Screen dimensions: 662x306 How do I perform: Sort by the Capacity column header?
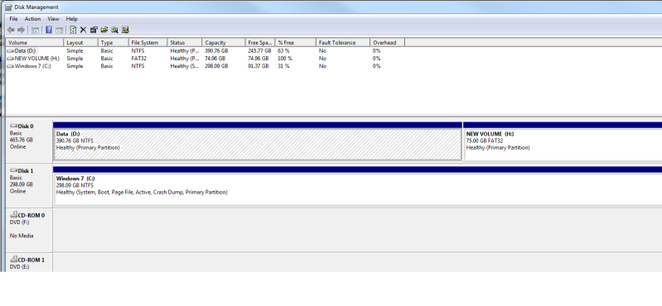pos(224,42)
